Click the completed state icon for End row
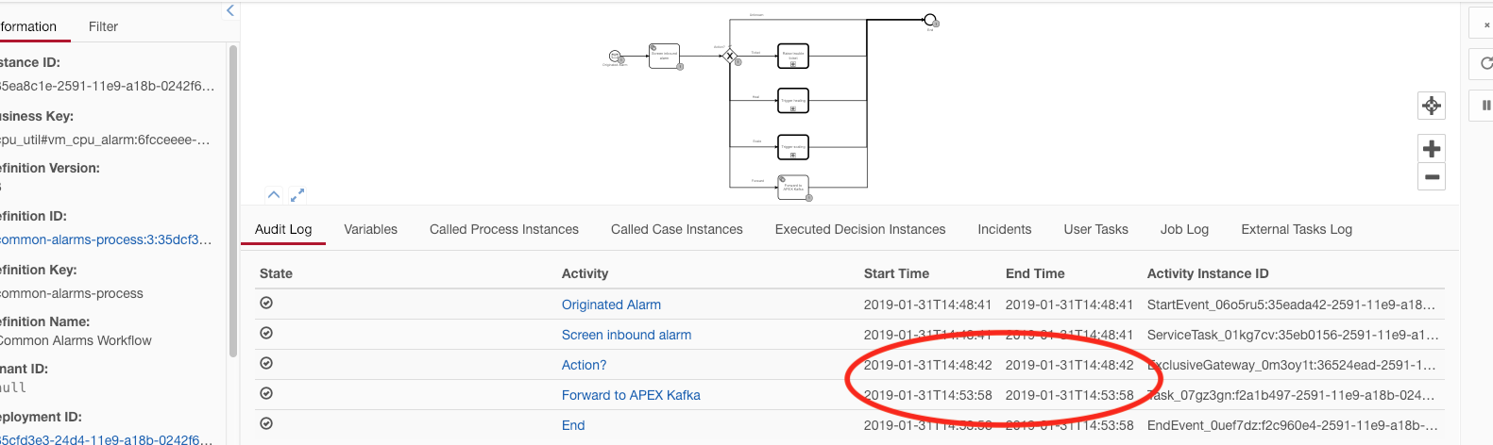 click(x=266, y=423)
